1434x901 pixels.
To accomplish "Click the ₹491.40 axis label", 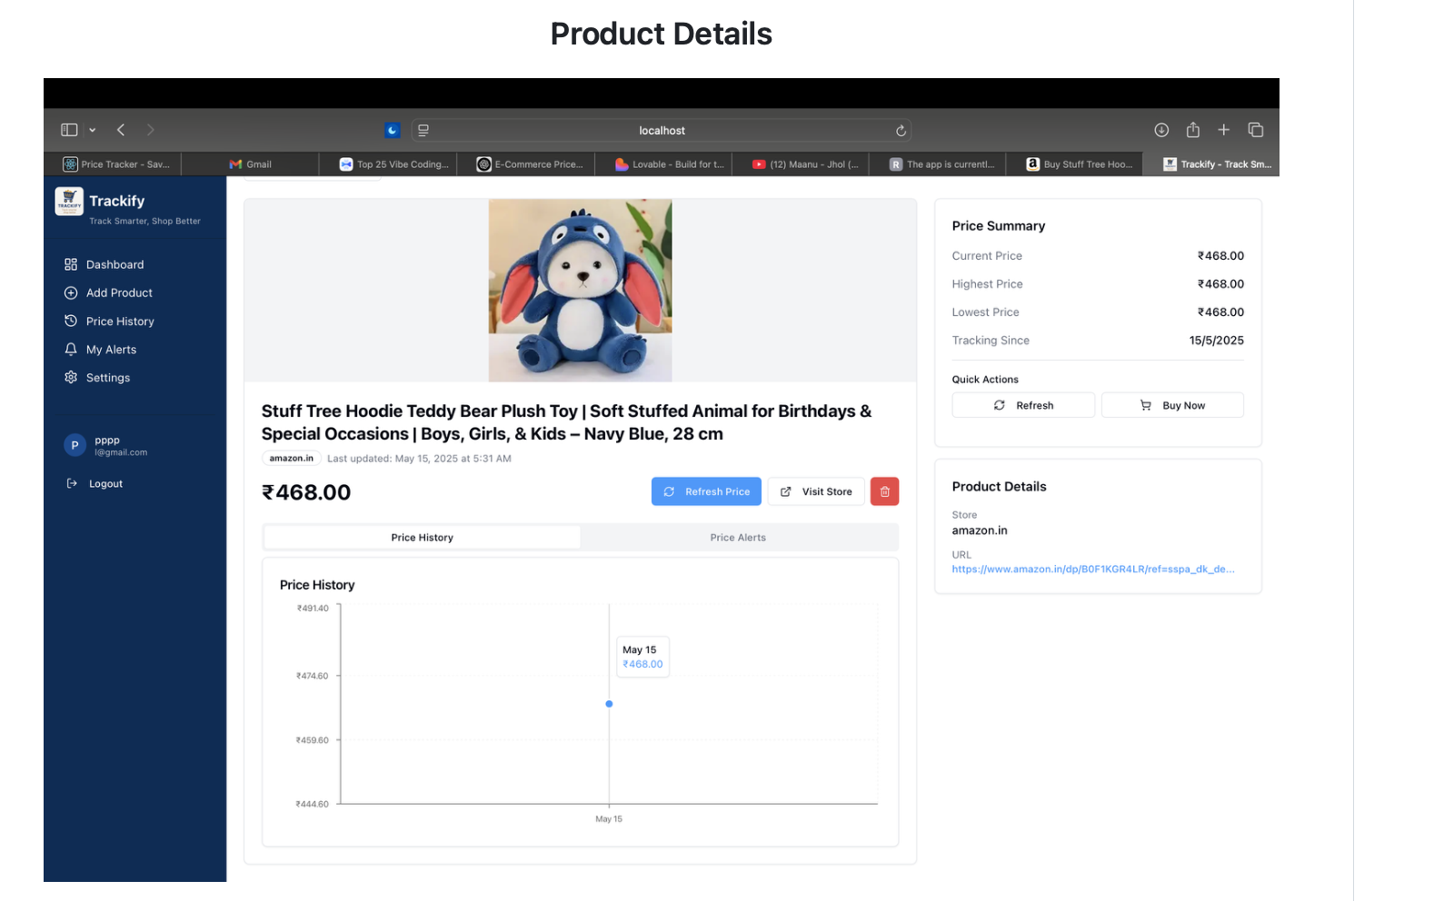I will (313, 609).
